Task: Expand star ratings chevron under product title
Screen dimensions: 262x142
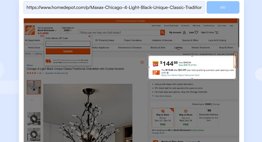Action: 43,73
